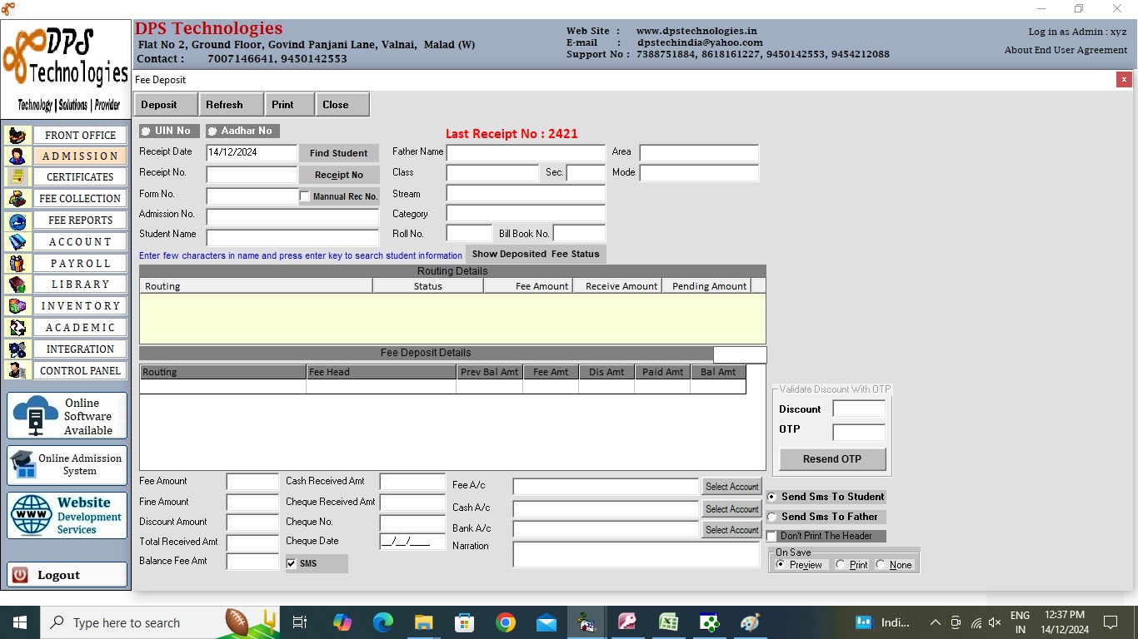The width and height of the screenshot is (1138, 639).
Task: Tick the Mannual Rec No. checkbox
Action: point(305,197)
